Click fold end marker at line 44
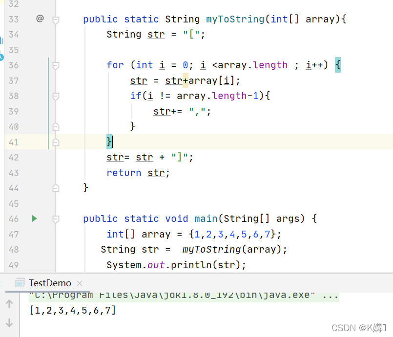 56,188
